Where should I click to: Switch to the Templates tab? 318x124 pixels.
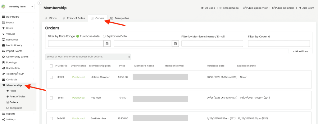tap(120, 18)
